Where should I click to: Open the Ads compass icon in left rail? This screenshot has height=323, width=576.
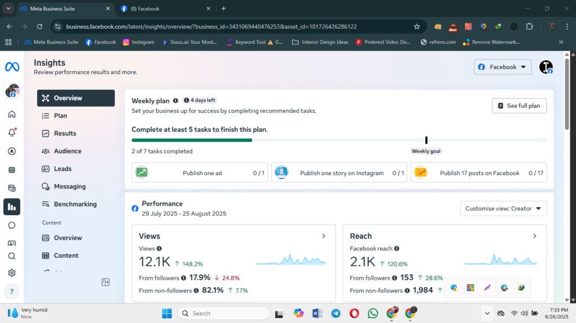point(12,151)
